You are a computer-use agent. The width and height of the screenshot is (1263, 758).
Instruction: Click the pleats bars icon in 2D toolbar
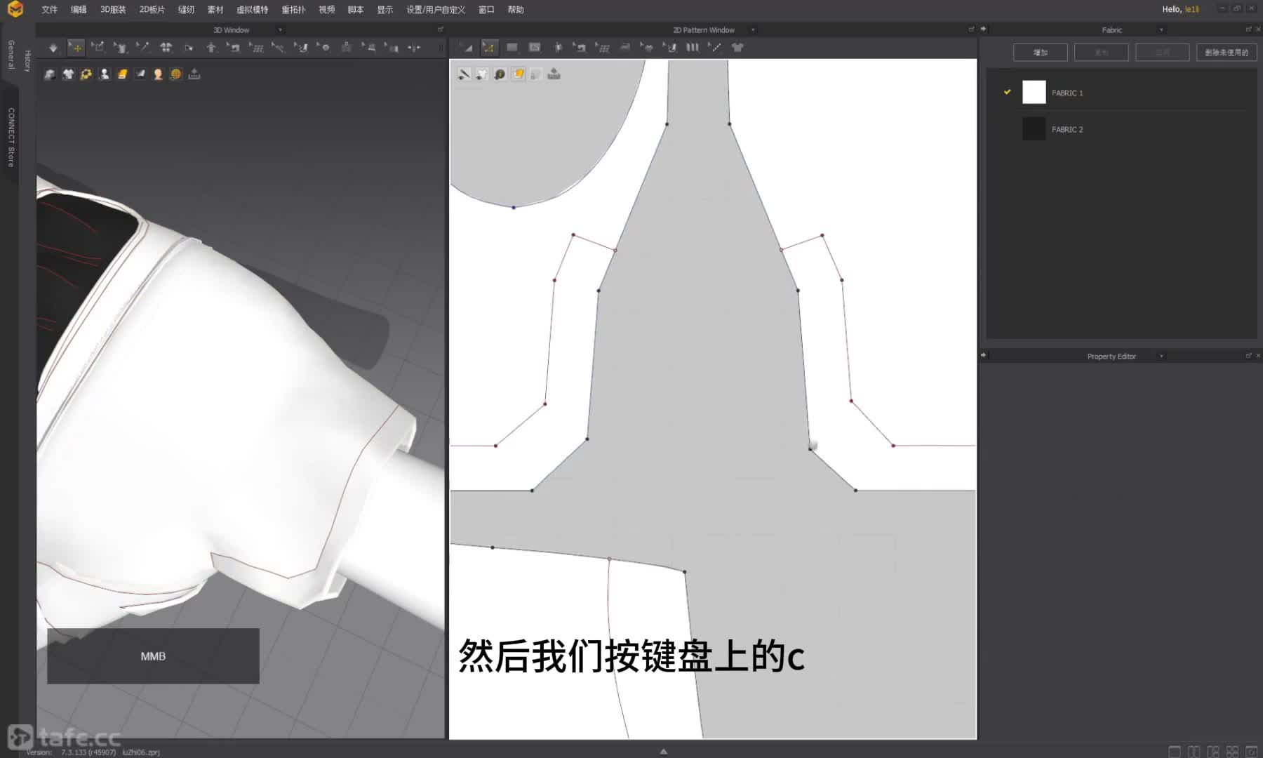[x=693, y=48]
